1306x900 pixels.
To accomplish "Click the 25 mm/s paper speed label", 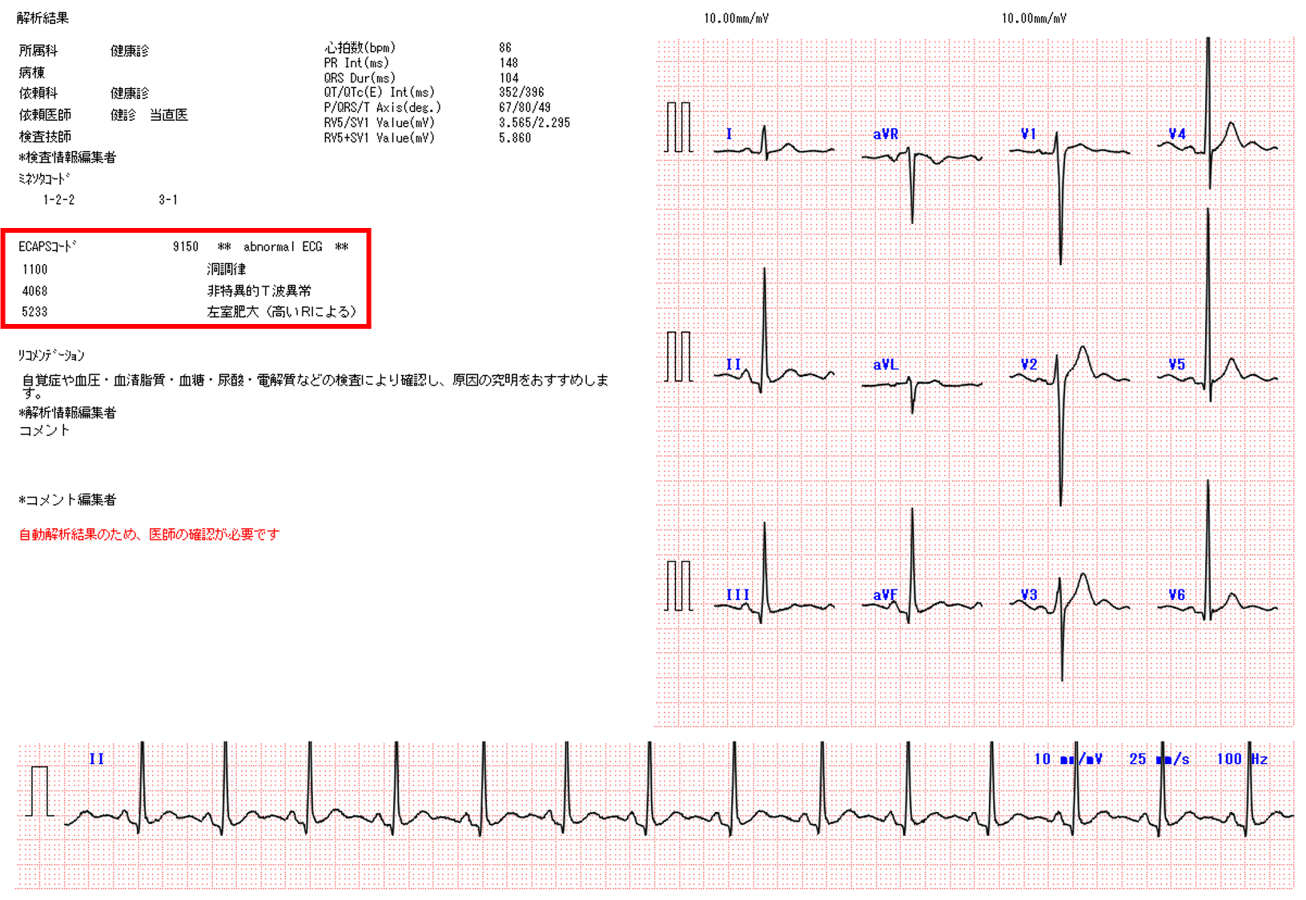I will pyautogui.click(x=1159, y=759).
